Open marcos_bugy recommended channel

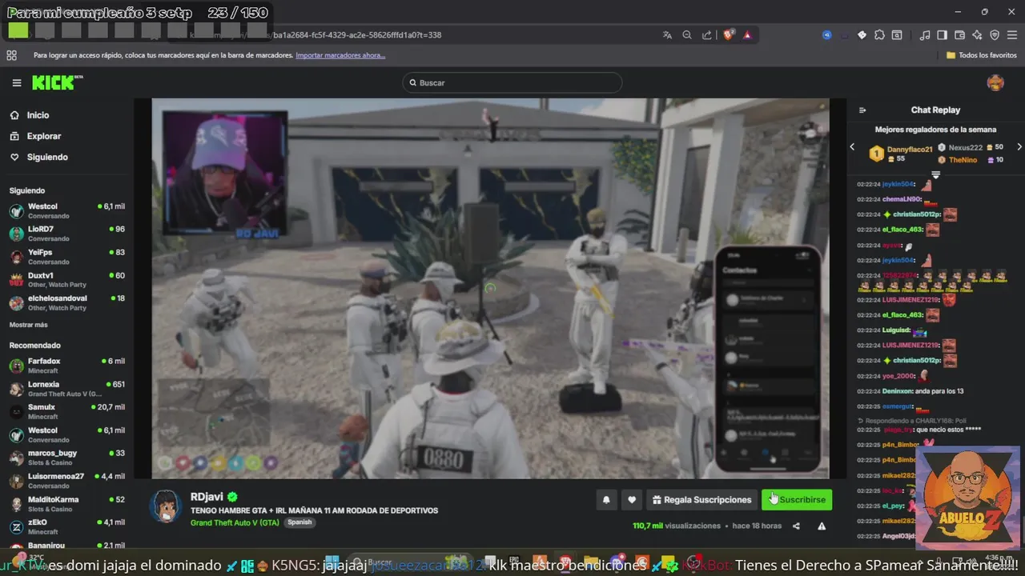coord(66,458)
